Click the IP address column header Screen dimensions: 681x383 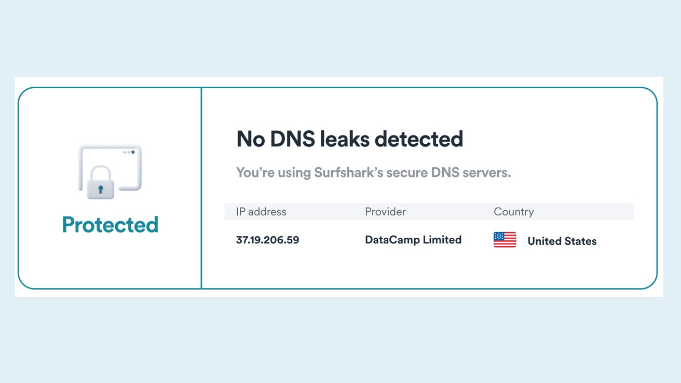coord(261,212)
